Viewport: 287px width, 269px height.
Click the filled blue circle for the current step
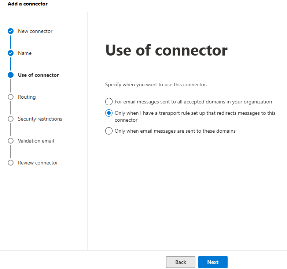coord(11,75)
